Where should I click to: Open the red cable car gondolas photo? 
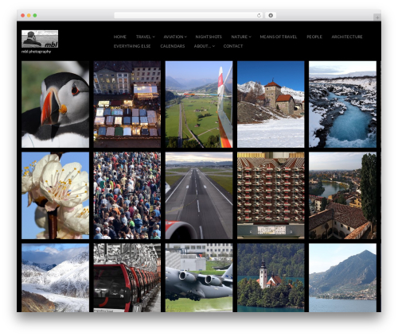127,278
